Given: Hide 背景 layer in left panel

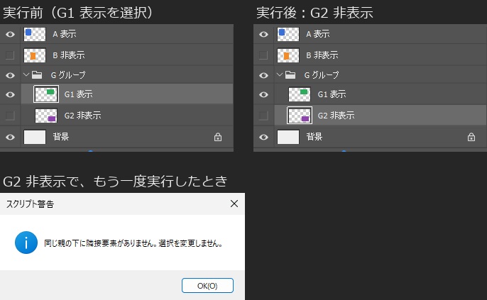Looking at the screenshot, I should [10, 137].
